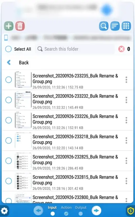Select Screenshot_20200926-233235 file checkbox

click(8, 80)
